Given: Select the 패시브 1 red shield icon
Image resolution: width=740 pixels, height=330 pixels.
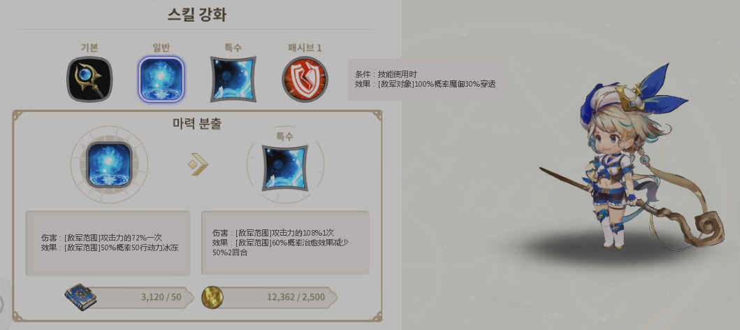Looking at the screenshot, I should pos(305,79).
